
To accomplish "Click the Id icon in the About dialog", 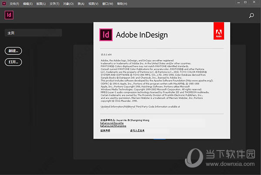I will (x=106, y=34).
